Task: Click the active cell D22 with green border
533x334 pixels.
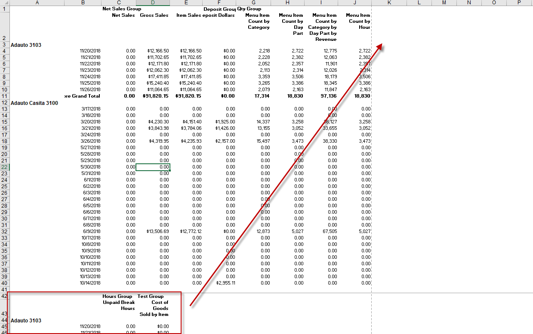Action: 153,167
